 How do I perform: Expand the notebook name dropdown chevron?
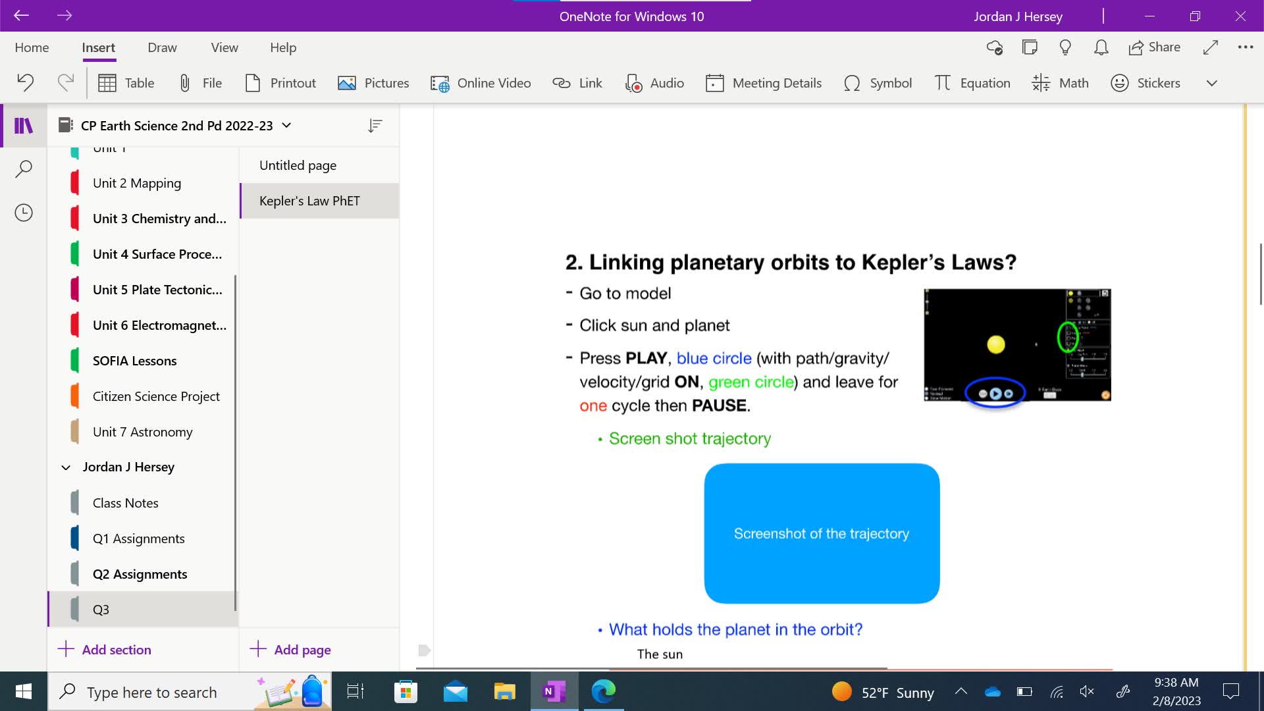(286, 125)
